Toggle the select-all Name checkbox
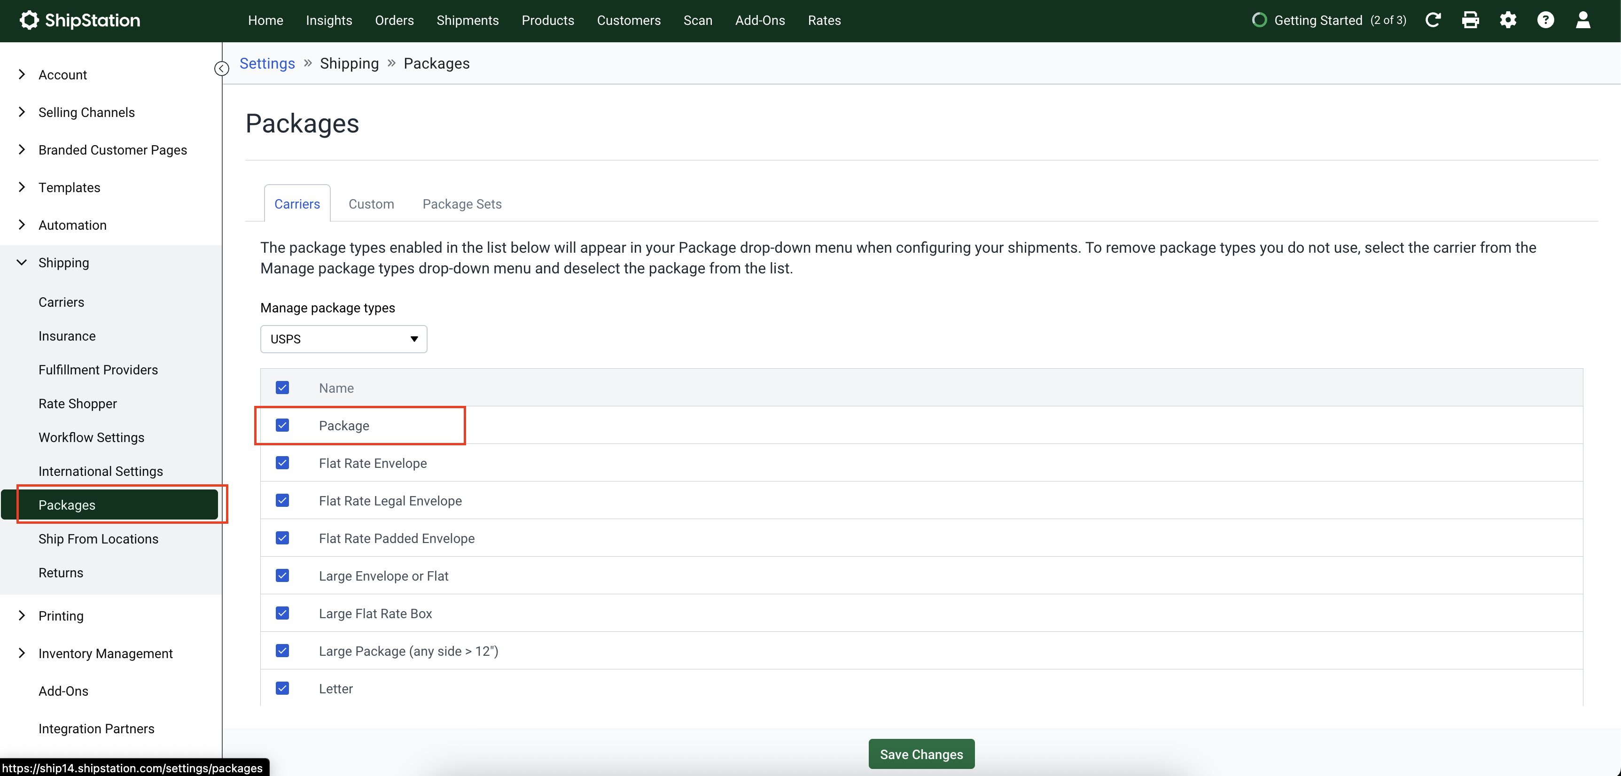Image resolution: width=1621 pixels, height=776 pixels. click(x=282, y=388)
